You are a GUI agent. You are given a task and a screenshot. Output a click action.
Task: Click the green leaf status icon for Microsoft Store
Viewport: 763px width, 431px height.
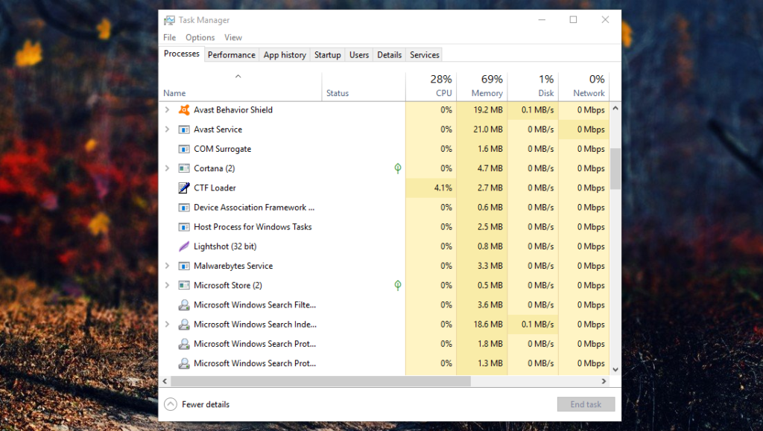pyautogui.click(x=398, y=285)
